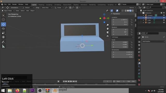The height and width of the screenshot is (93, 166).
Task: Switch to the Shading workspace tab
Action: (76, 5)
